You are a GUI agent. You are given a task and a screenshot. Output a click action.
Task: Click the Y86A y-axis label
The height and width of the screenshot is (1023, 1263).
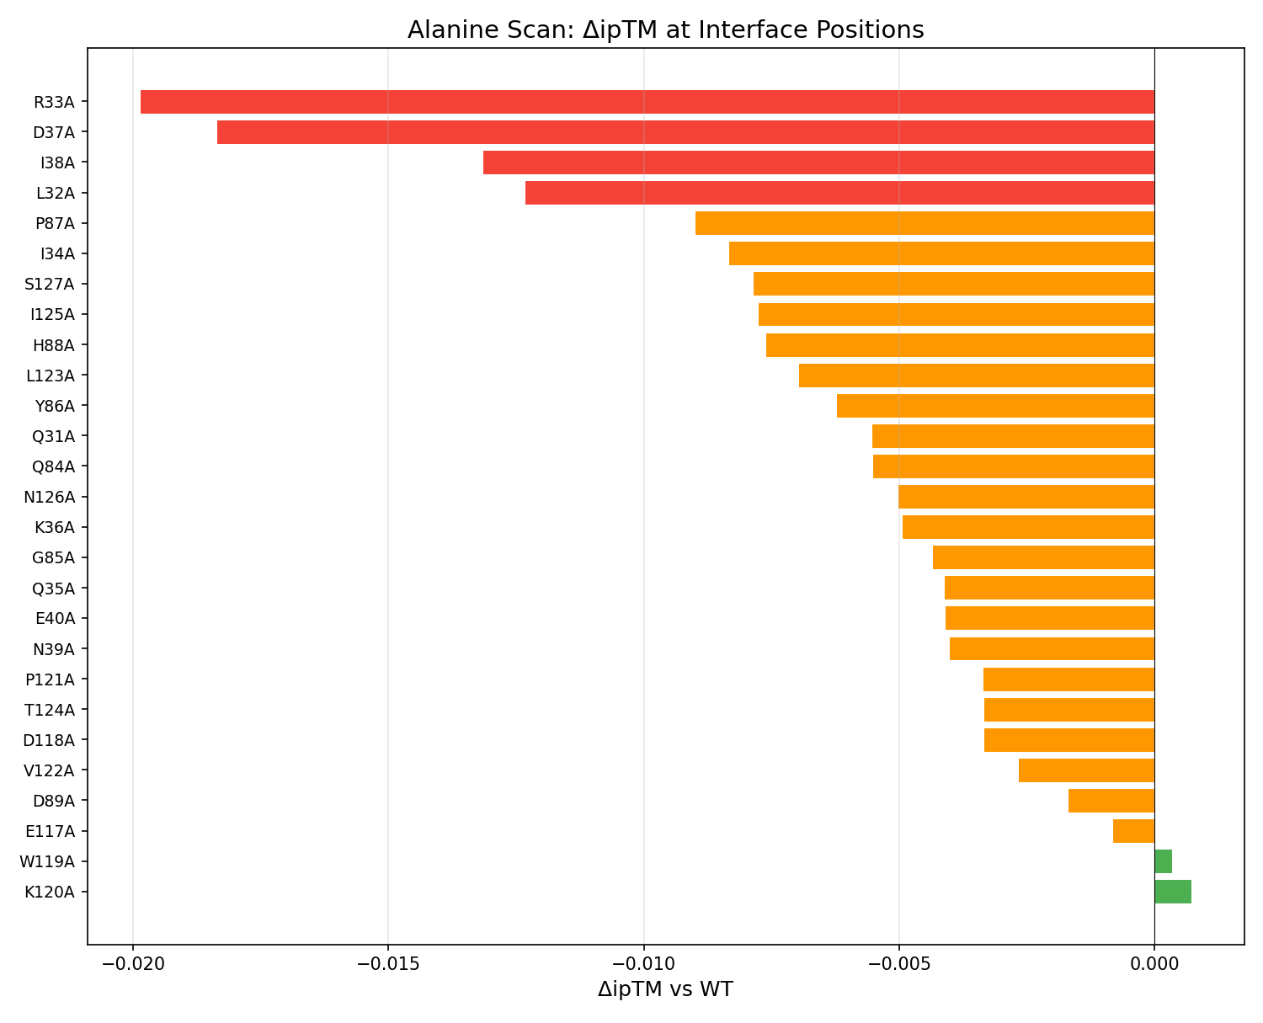(x=55, y=406)
